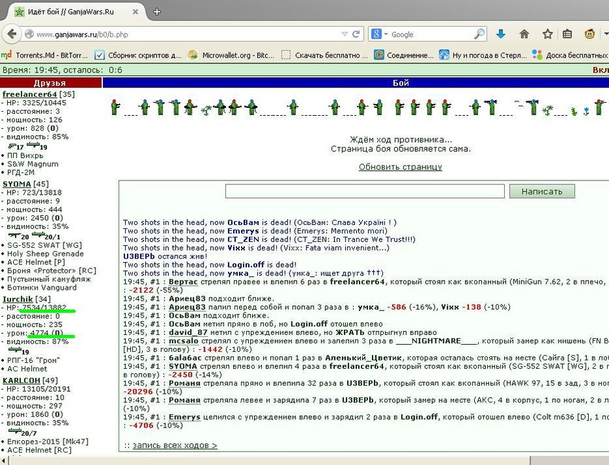Click the Друзья panel header

click(51, 82)
